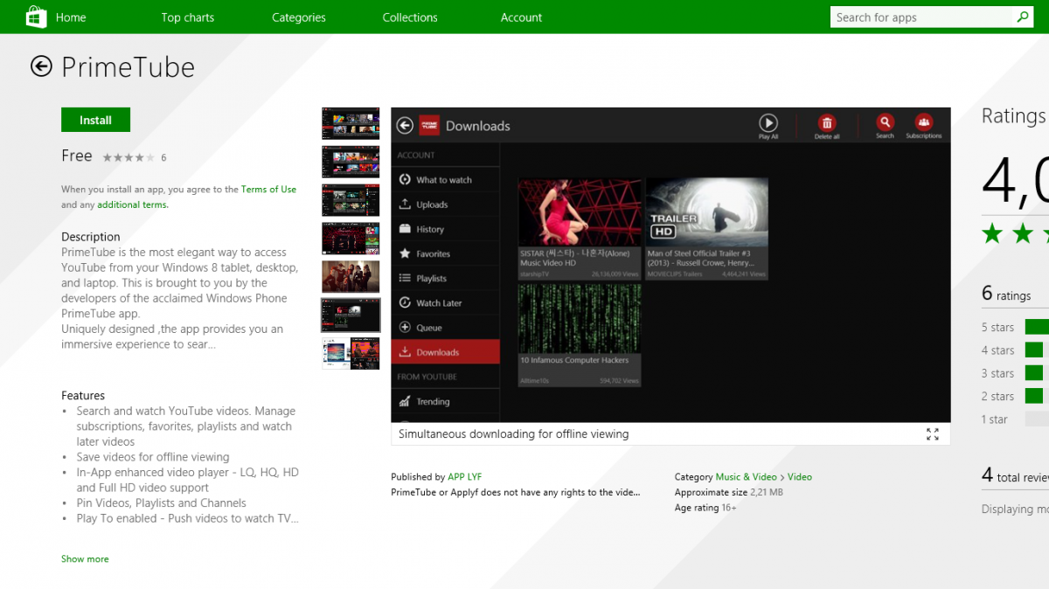Select the sixth highlighted screenshot thumbnail
The width and height of the screenshot is (1049, 589).
point(351,315)
